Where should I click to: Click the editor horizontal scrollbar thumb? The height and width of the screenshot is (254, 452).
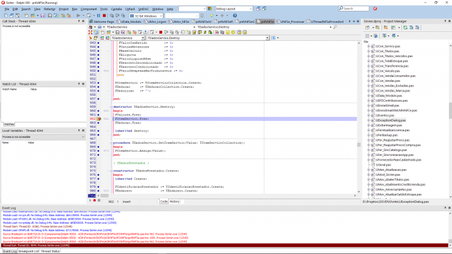[104, 196]
